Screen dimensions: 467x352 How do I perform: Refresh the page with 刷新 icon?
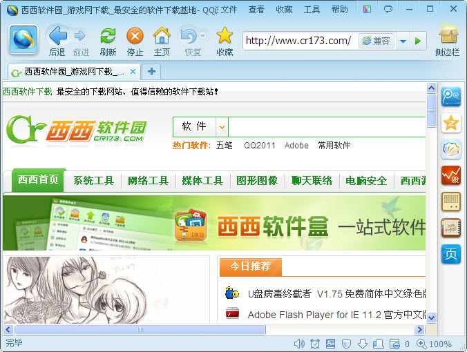pos(108,36)
